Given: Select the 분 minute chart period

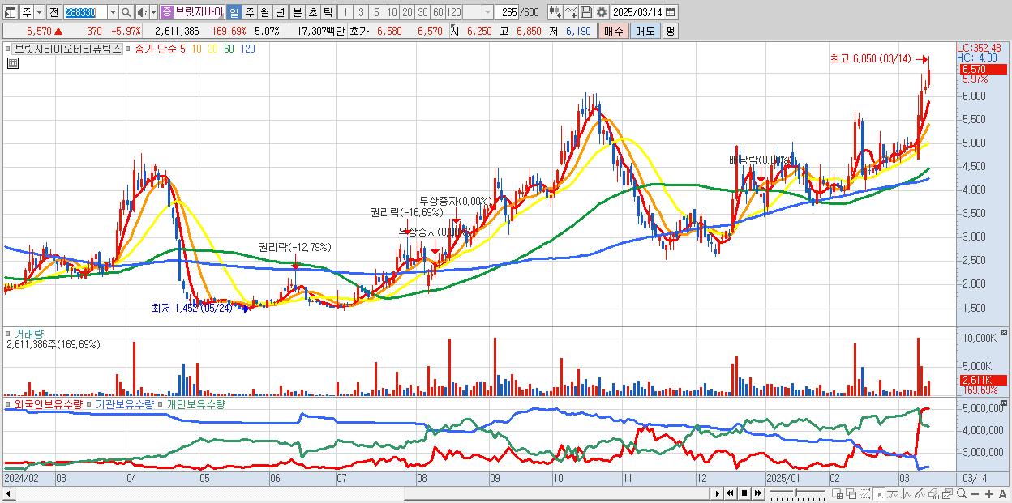Looking at the screenshot, I should click(298, 13).
